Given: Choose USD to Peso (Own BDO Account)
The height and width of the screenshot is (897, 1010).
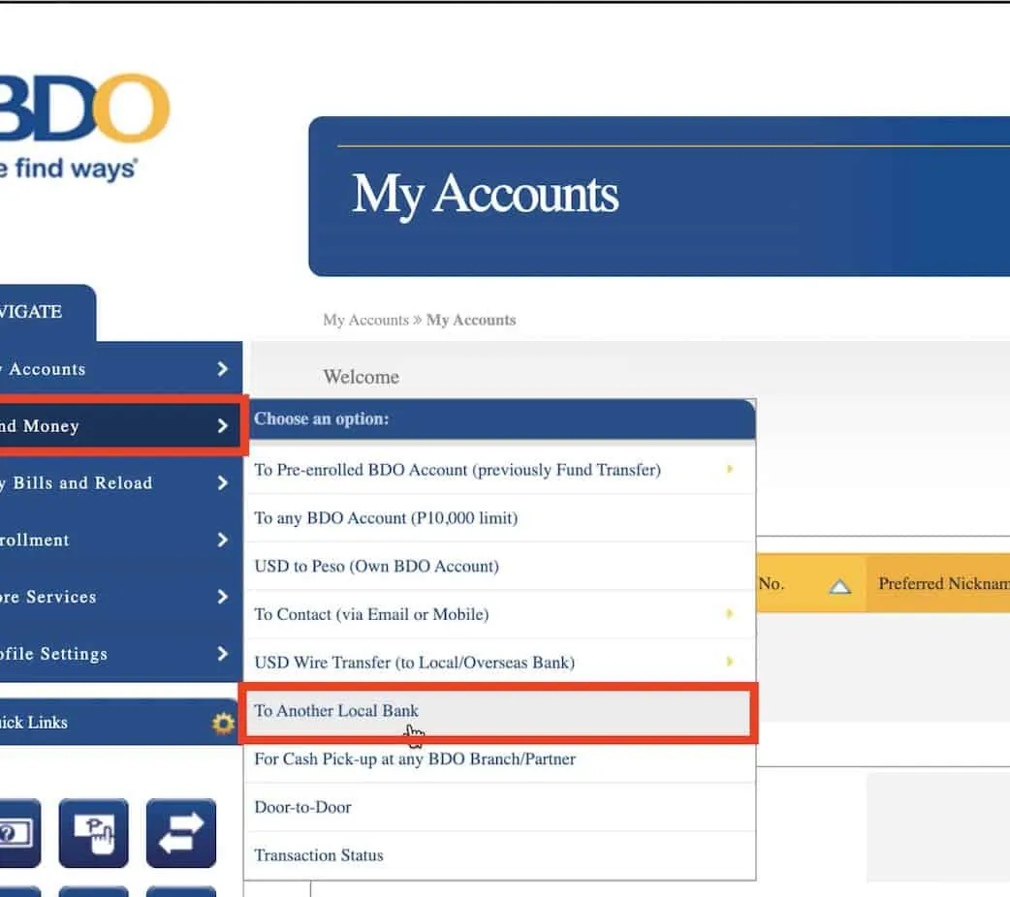Looking at the screenshot, I should (x=376, y=567).
